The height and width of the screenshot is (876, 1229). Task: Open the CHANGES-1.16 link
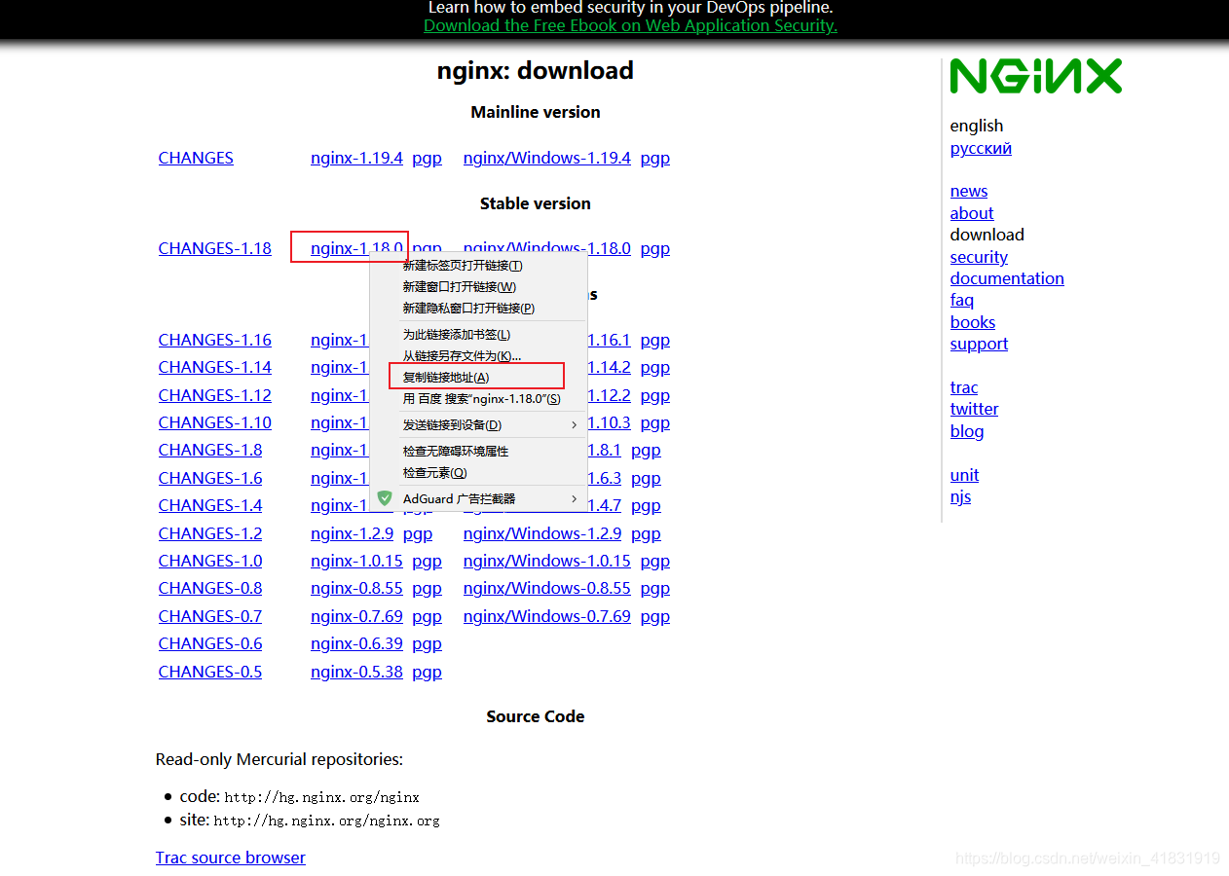[215, 340]
